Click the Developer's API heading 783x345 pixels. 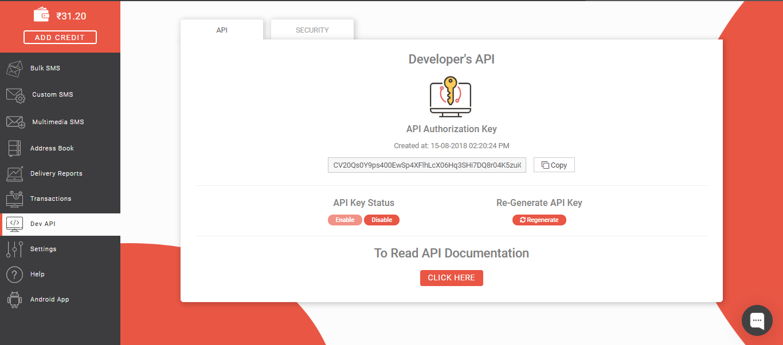[452, 59]
